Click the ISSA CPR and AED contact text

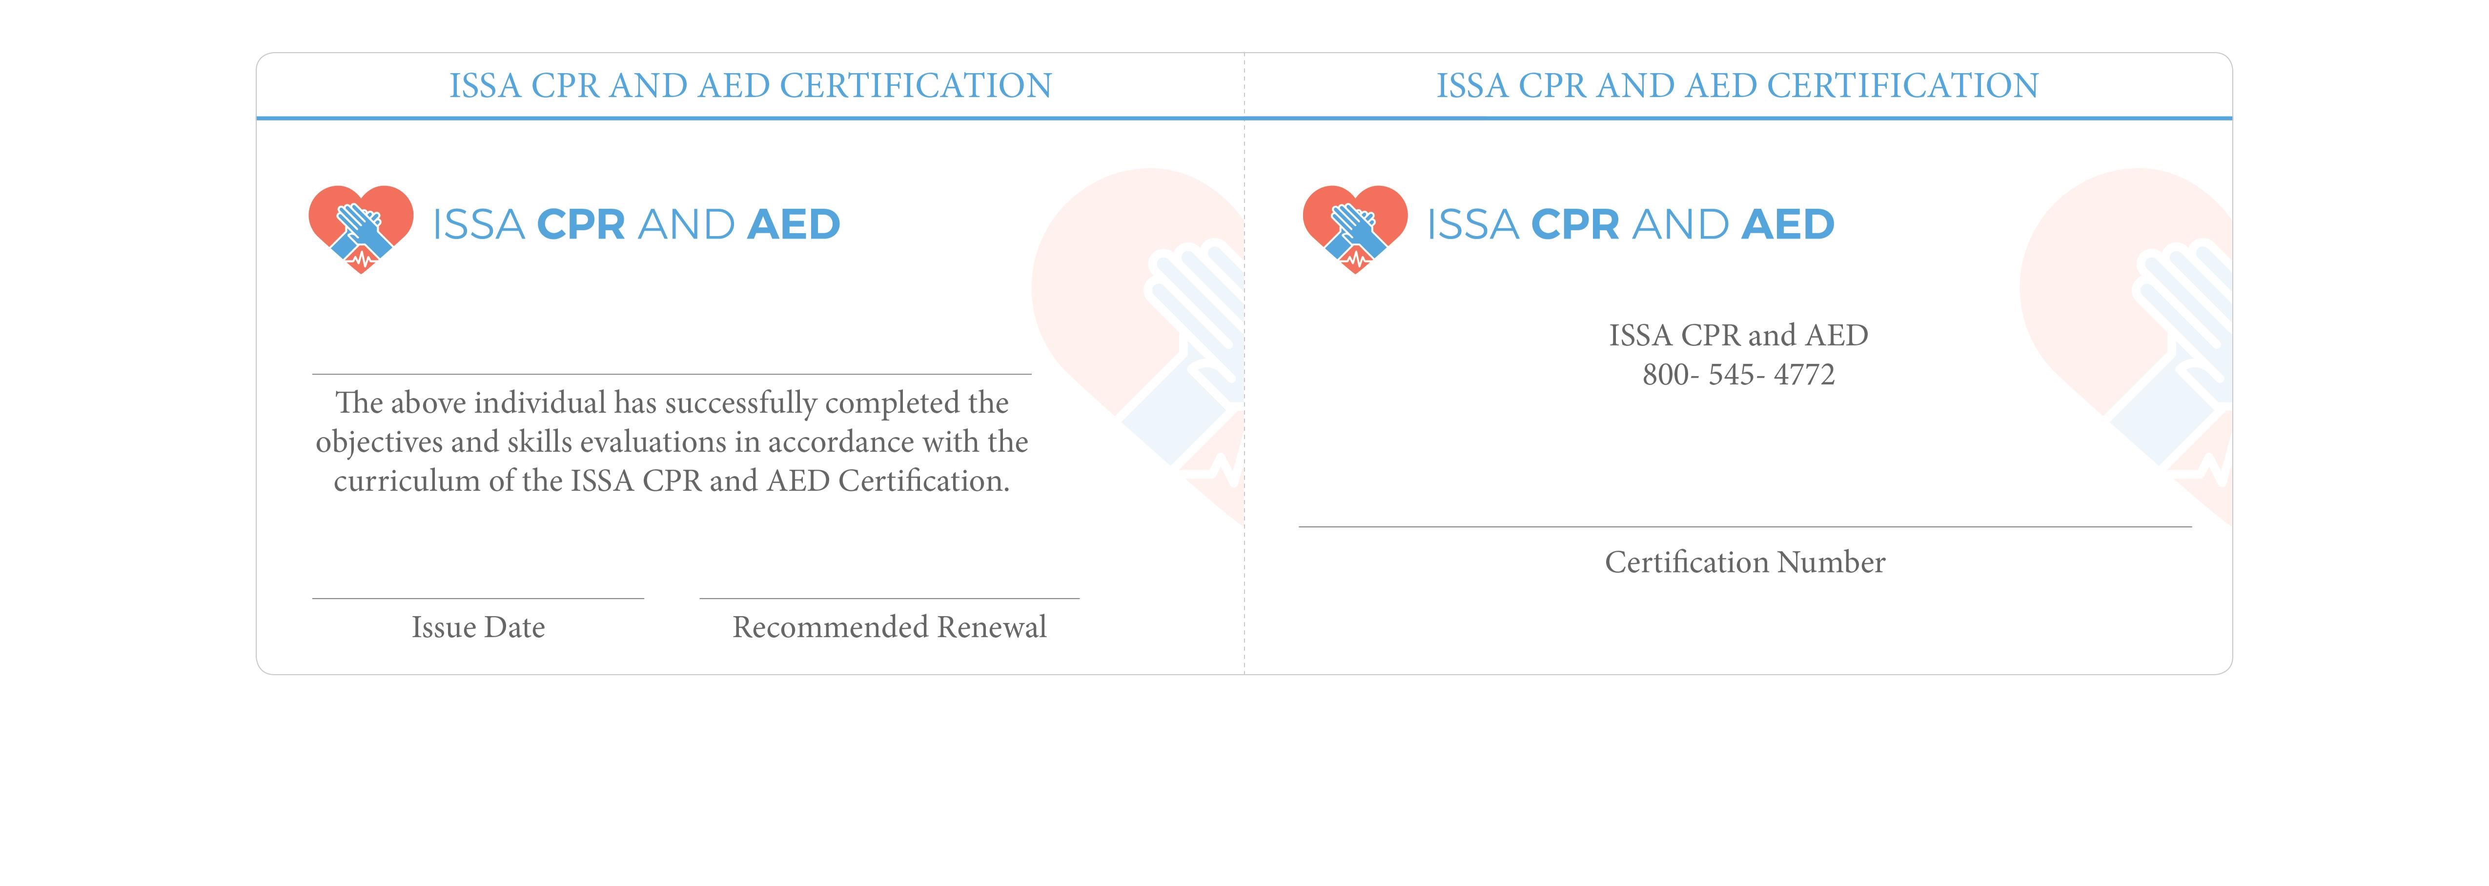pyautogui.click(x=1738, y=335)
